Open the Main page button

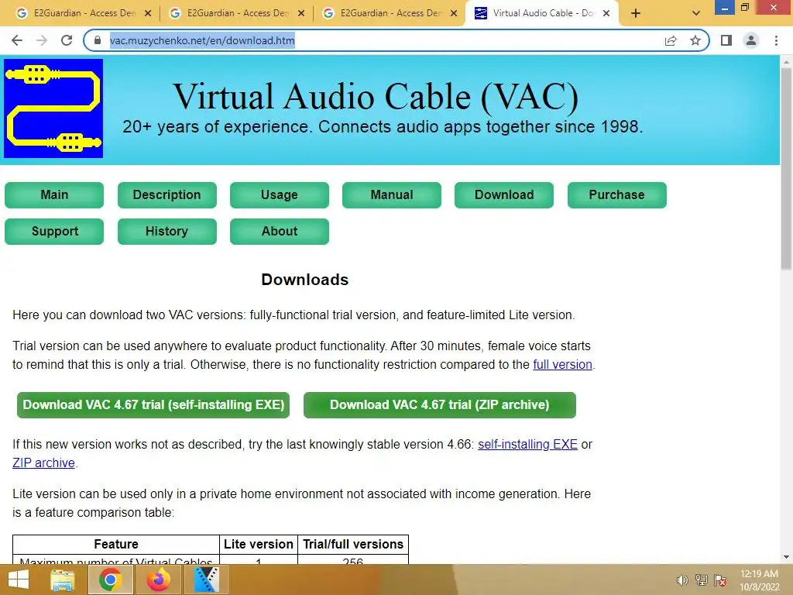coord(54,194)
